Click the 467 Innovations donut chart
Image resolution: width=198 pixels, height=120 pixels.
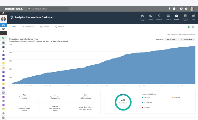[123, 102]
